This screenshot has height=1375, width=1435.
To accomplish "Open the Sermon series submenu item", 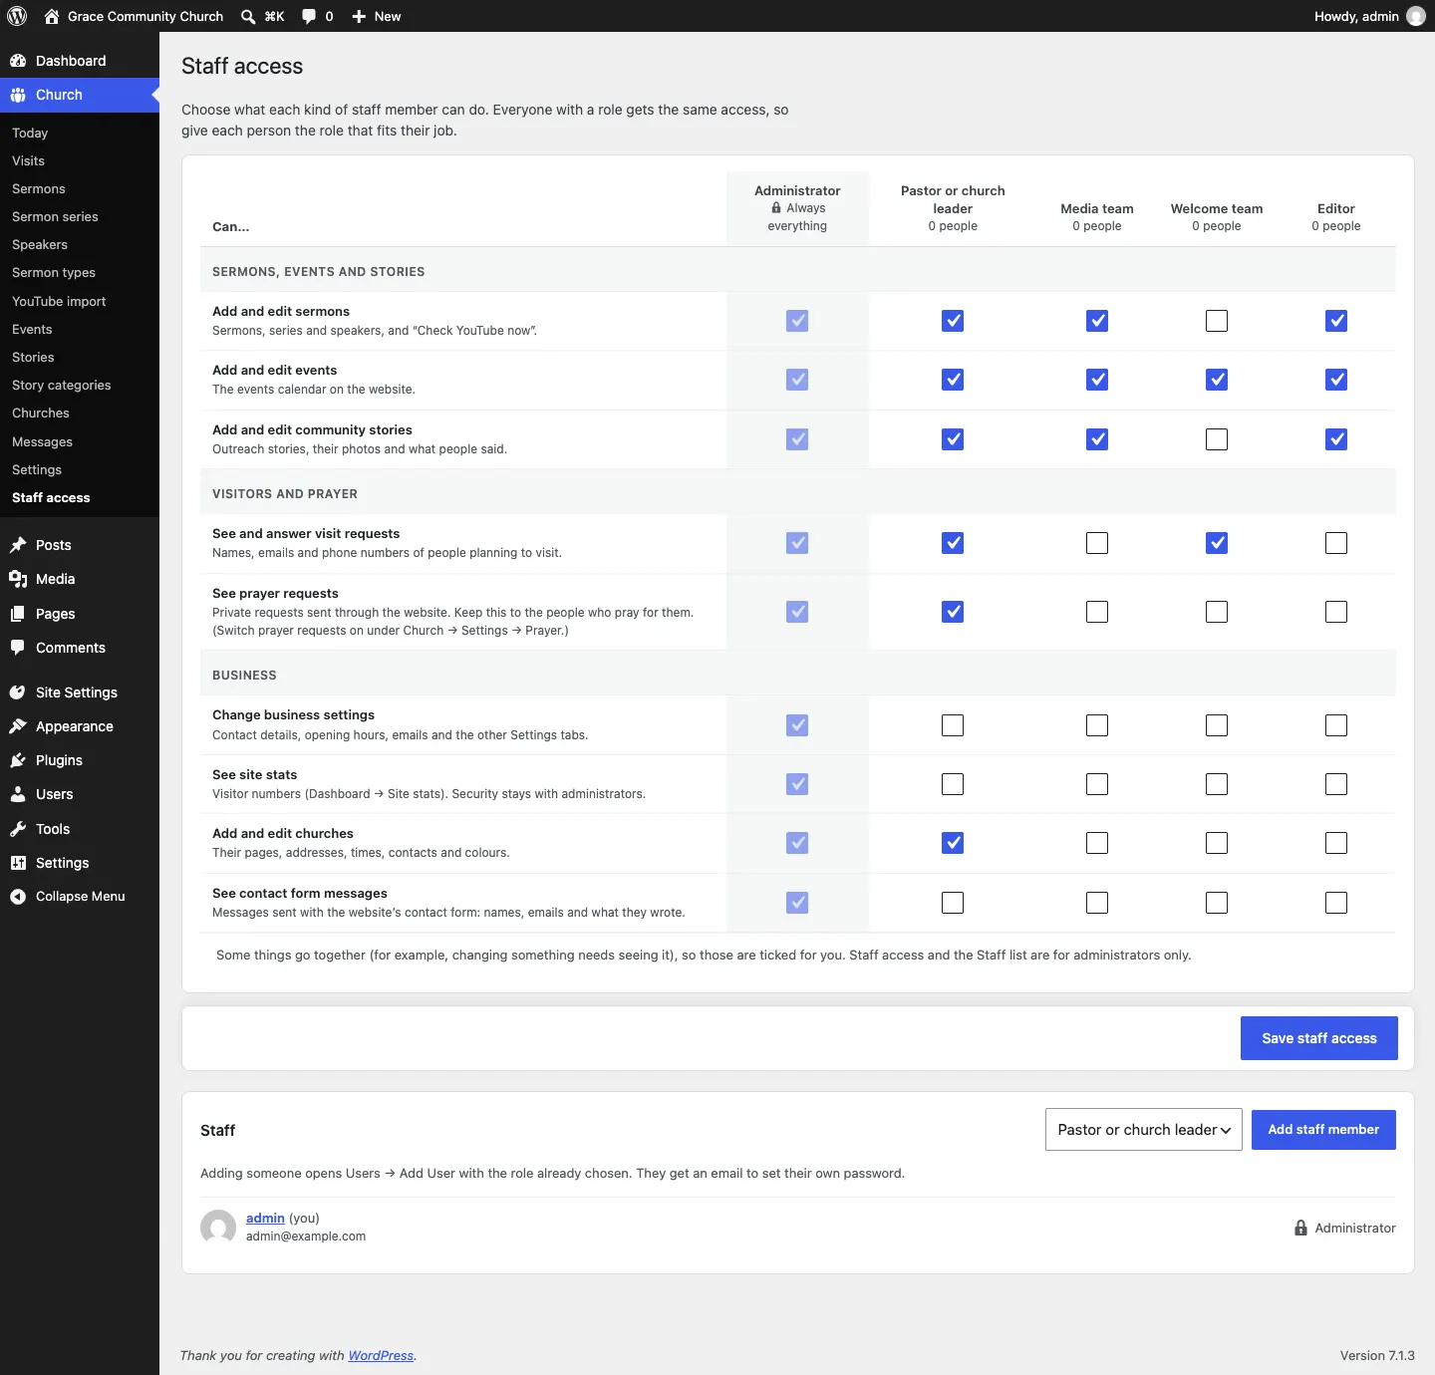I will coord(55,216).
